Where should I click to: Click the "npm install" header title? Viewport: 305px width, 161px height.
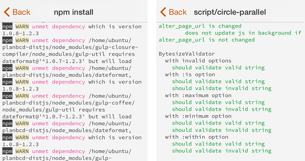[73, 12]
